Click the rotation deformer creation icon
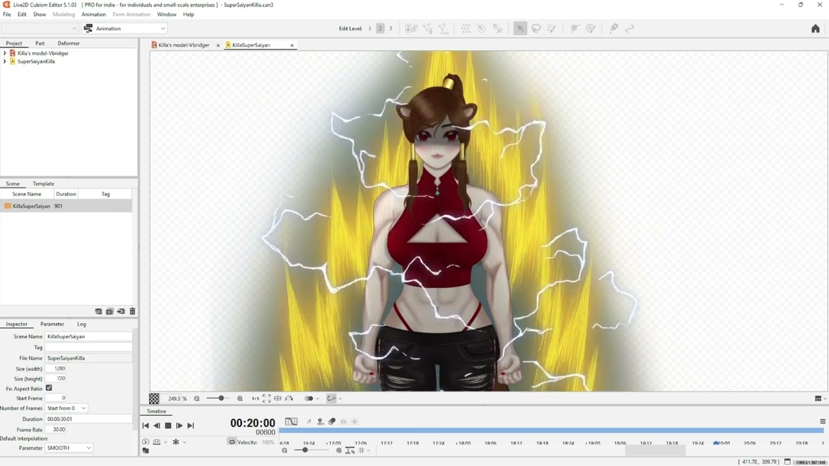This screenshot has height=466, width=829. point(481,28)
